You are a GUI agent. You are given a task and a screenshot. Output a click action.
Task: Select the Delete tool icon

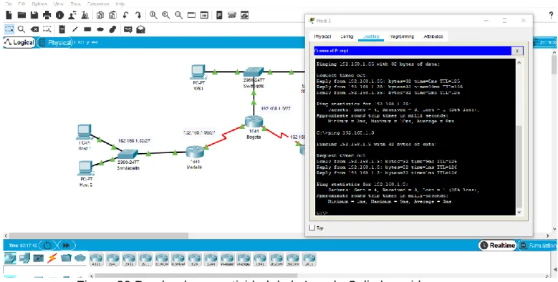coord(34,29)
